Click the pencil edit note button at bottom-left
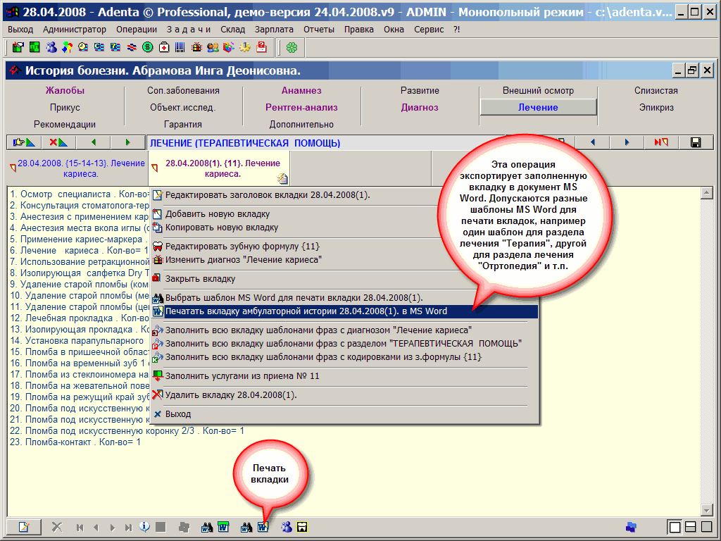The image size is (721, 541). (23, 527)
